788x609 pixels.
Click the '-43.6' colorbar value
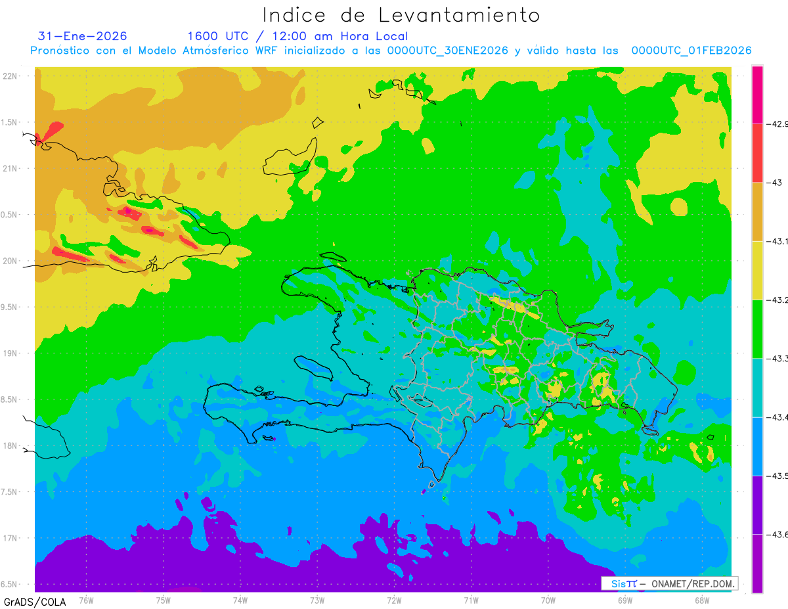(777, 535)
